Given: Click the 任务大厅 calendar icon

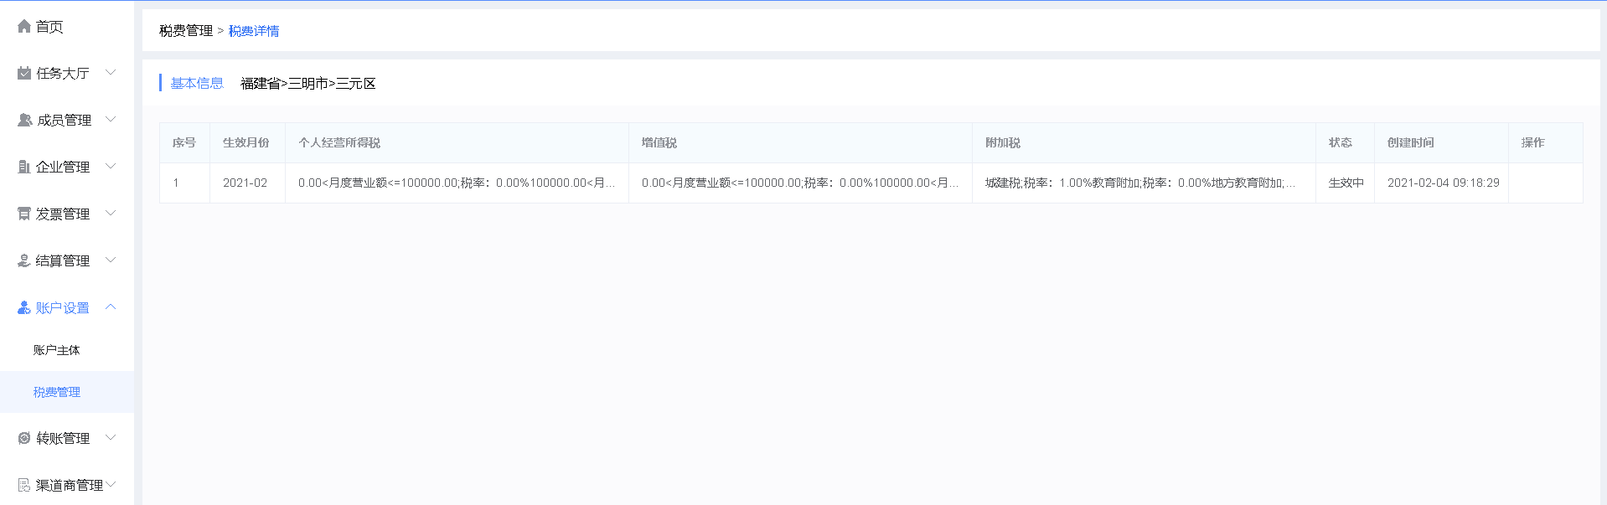Looking at the screenshot, I should [x=24, y=74].
